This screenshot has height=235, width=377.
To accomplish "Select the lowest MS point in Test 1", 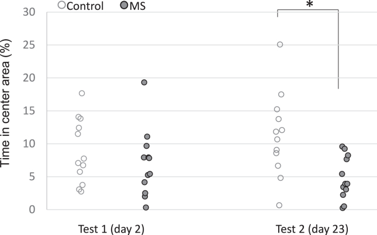I will point(146,208).
